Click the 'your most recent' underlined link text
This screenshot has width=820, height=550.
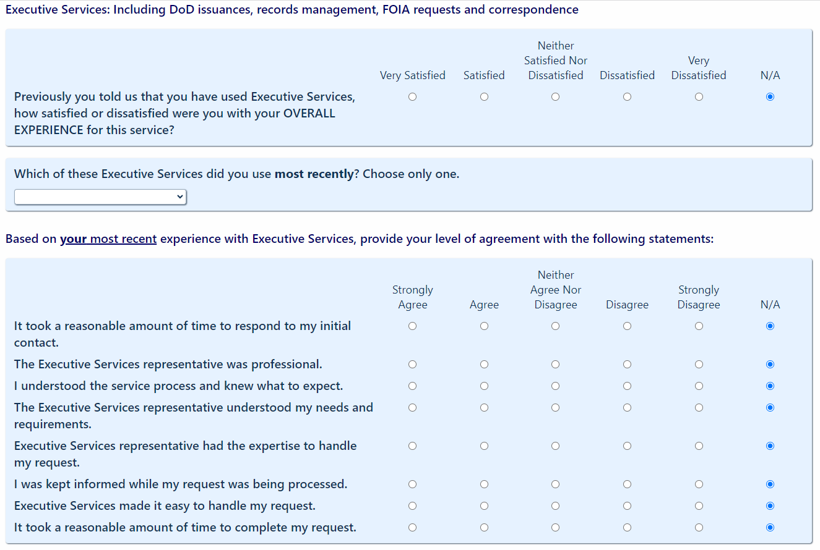pos(108,239)
